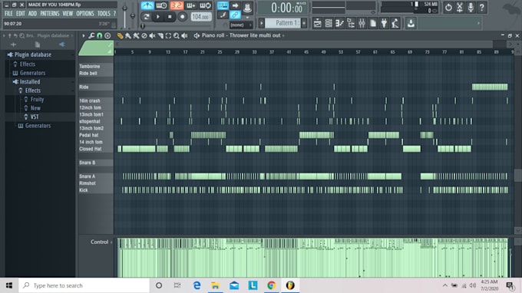Open the Control event editor dropdown

pos(101,242)
